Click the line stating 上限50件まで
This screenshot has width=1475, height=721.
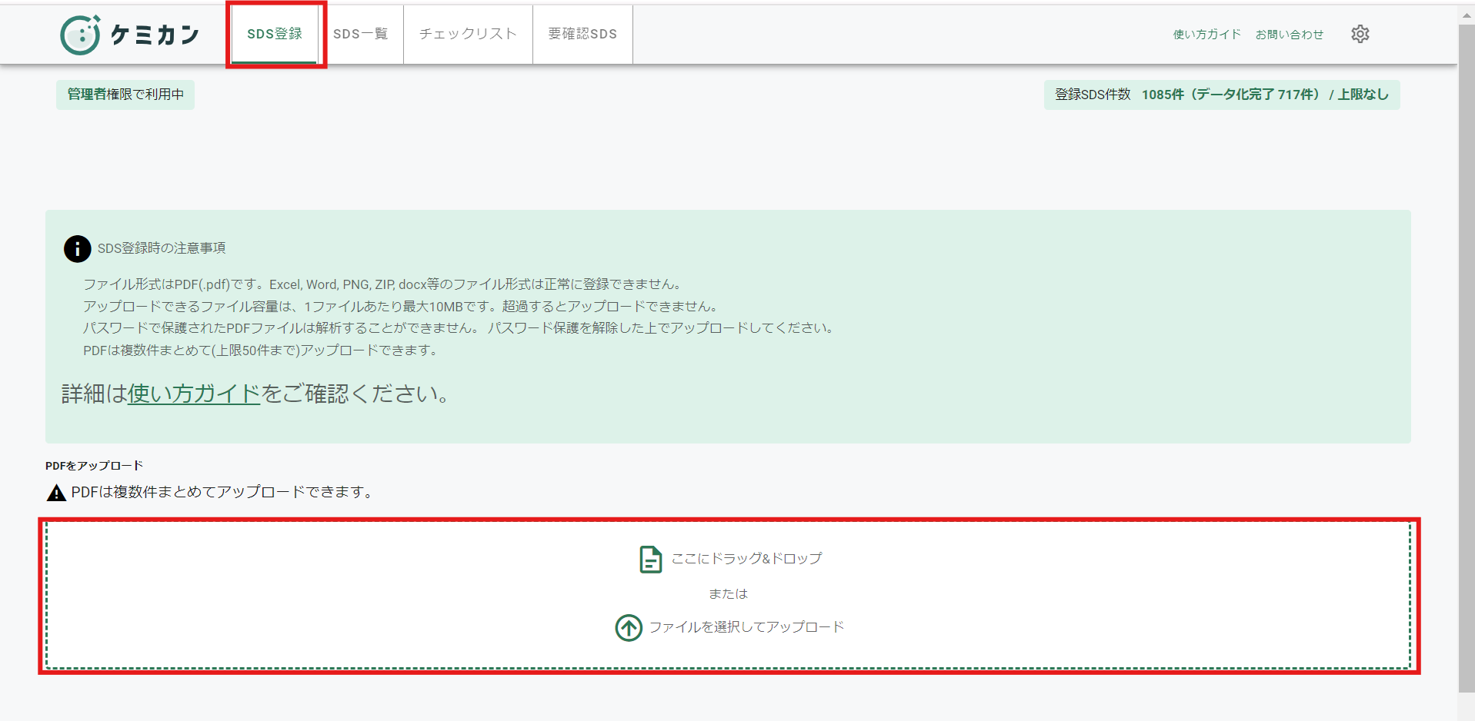(262, 351)
